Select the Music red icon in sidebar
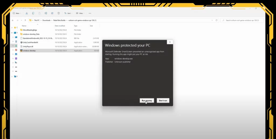276x139 pixels. pos(16,50)
